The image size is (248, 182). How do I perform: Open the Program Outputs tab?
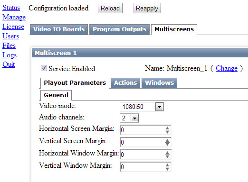[119, 29]
